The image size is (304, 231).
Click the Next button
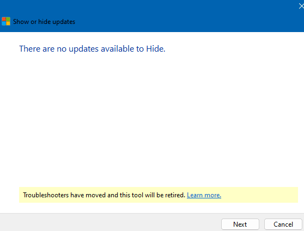tap(240, 224)
